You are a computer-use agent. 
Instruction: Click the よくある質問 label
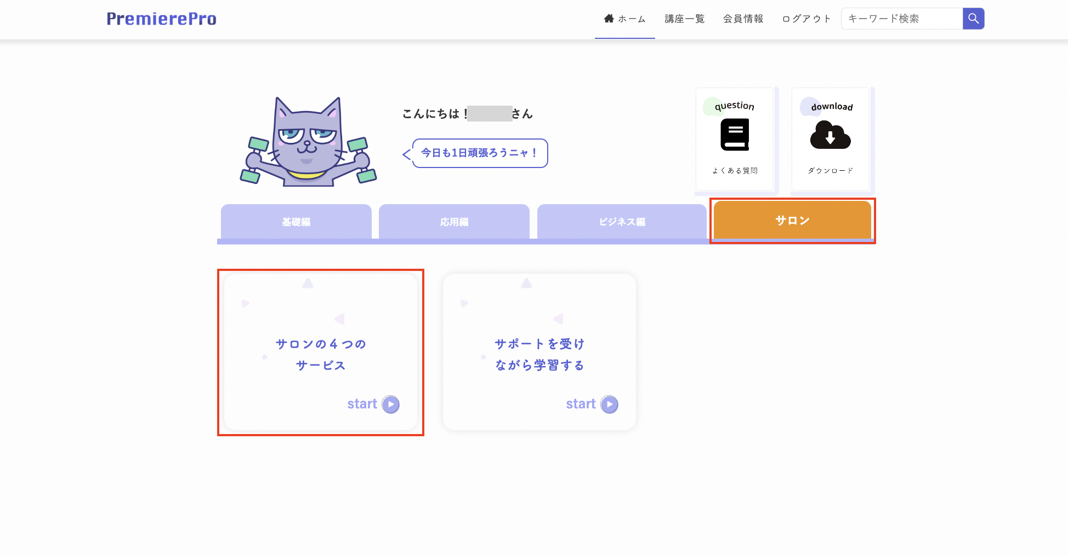click(735, 171)
